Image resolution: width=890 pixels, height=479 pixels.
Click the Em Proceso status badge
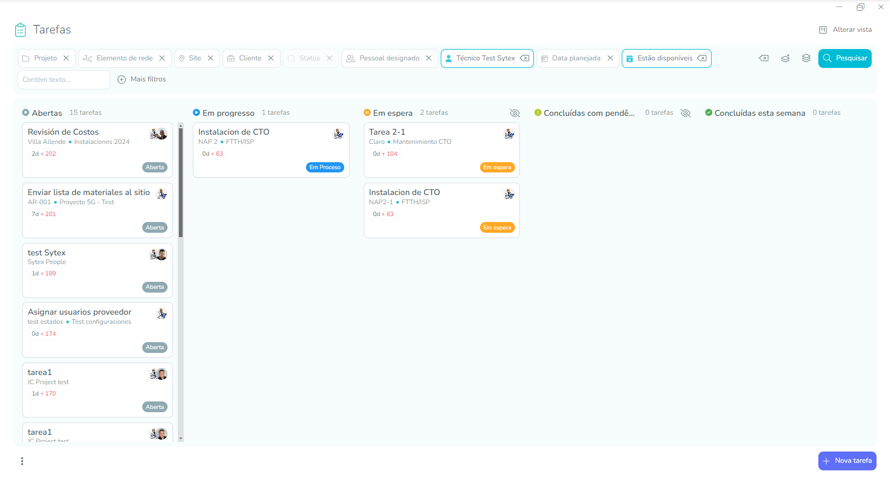coord(325,168)
